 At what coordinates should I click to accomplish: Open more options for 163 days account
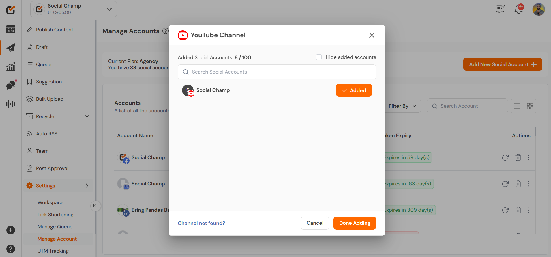click(528, 184)
